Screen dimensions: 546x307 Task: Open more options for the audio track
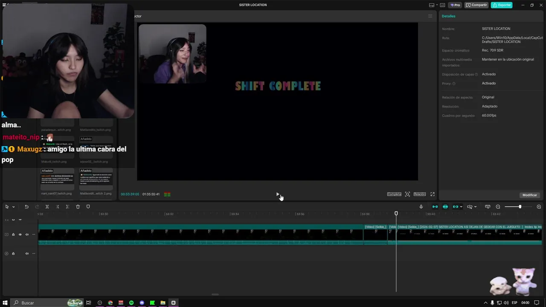click(x=33, y=254)
